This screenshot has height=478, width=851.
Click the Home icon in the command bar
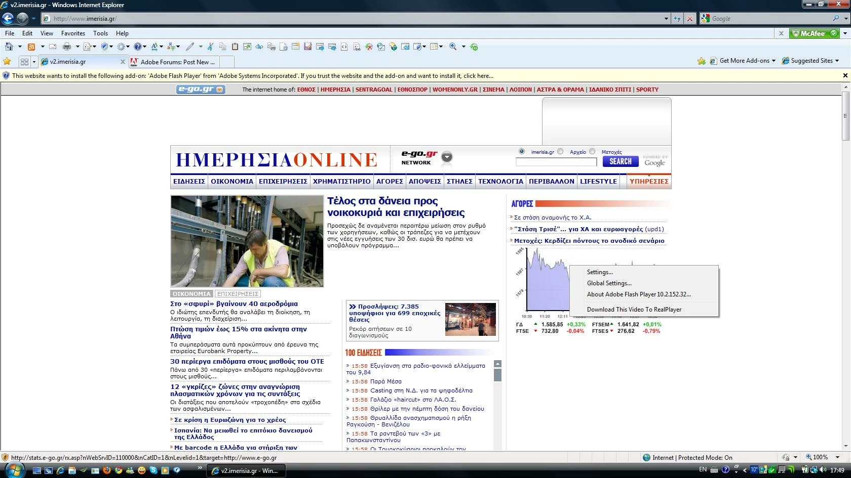[9, 47]
